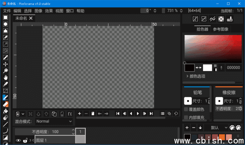245x145 pixels.
Task: Open the 图像 menu
Action: pyautogui.click(x=38, y=11)
